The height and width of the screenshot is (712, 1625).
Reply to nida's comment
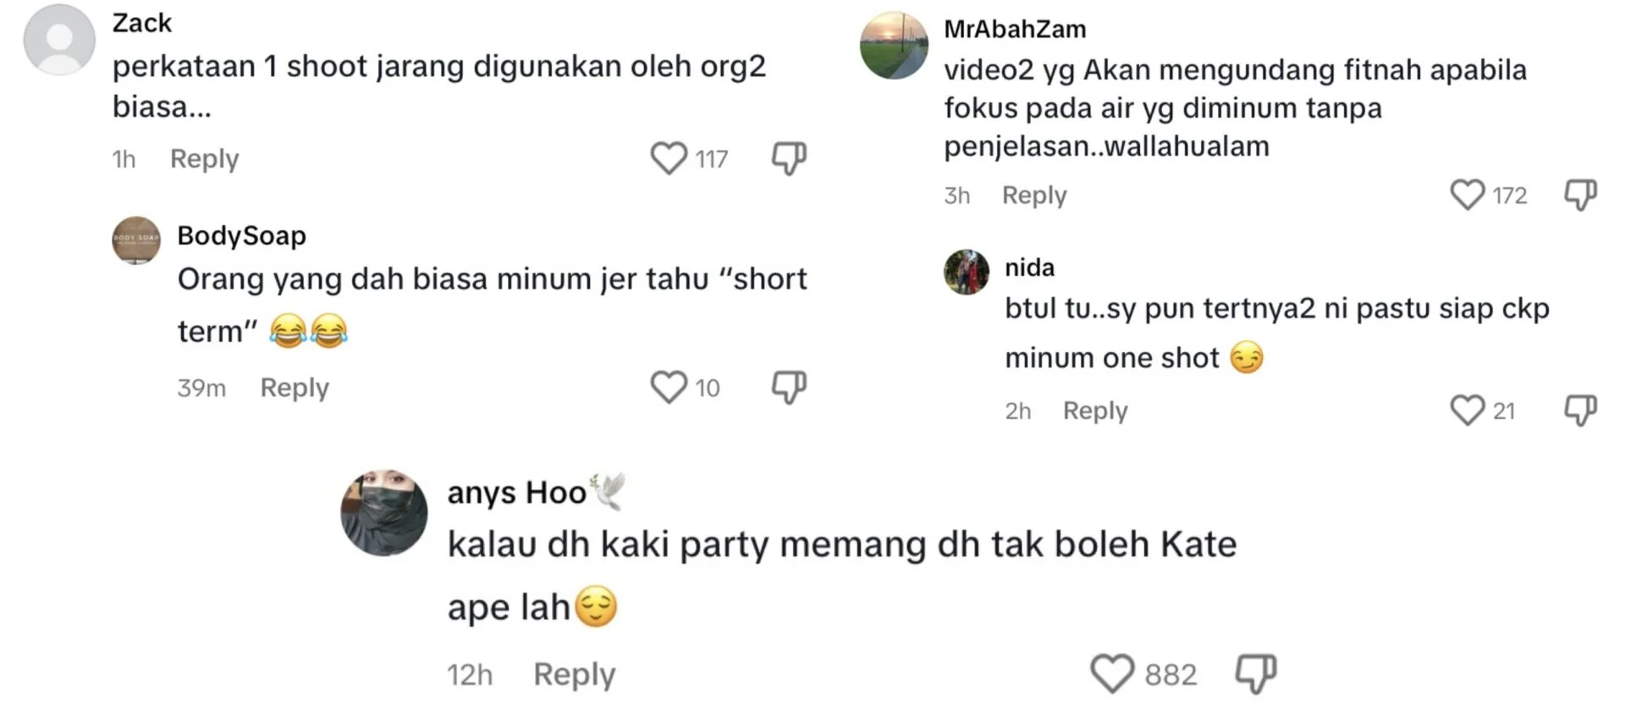[1095, 411]
